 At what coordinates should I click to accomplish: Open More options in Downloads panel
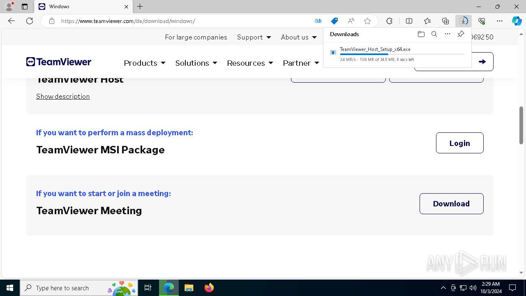coord(448,34)
